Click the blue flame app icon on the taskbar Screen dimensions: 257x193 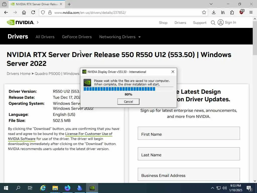pyautogui.click(x=80, y=188)
